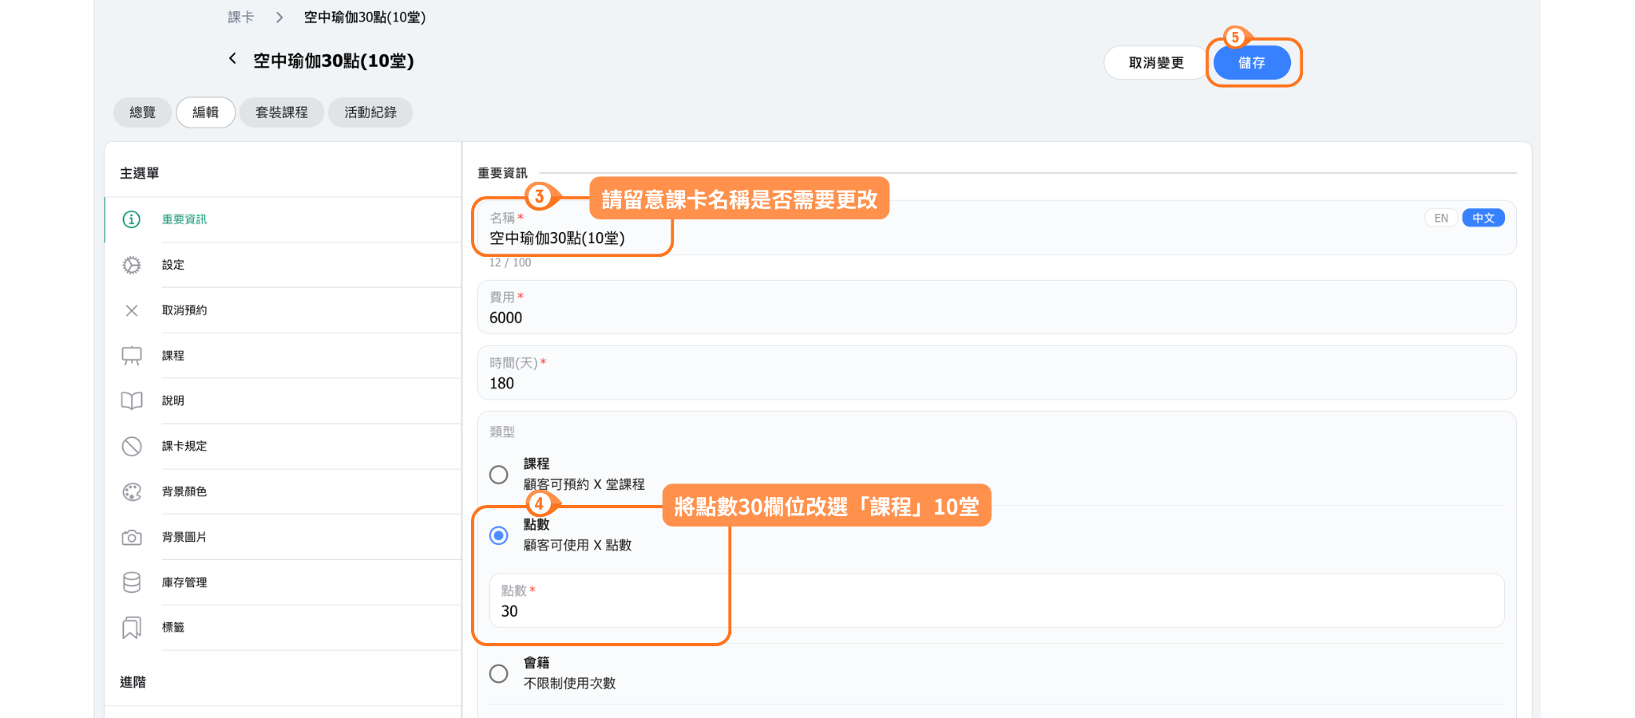Screen dimensions: 1635x718
Task: Go back using the left chevron arrow
Action: 232,59
